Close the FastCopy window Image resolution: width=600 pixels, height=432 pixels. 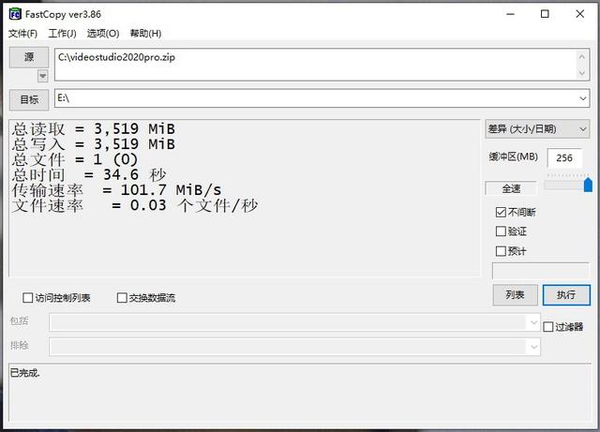pyautogui.click(x=580, y=14)
